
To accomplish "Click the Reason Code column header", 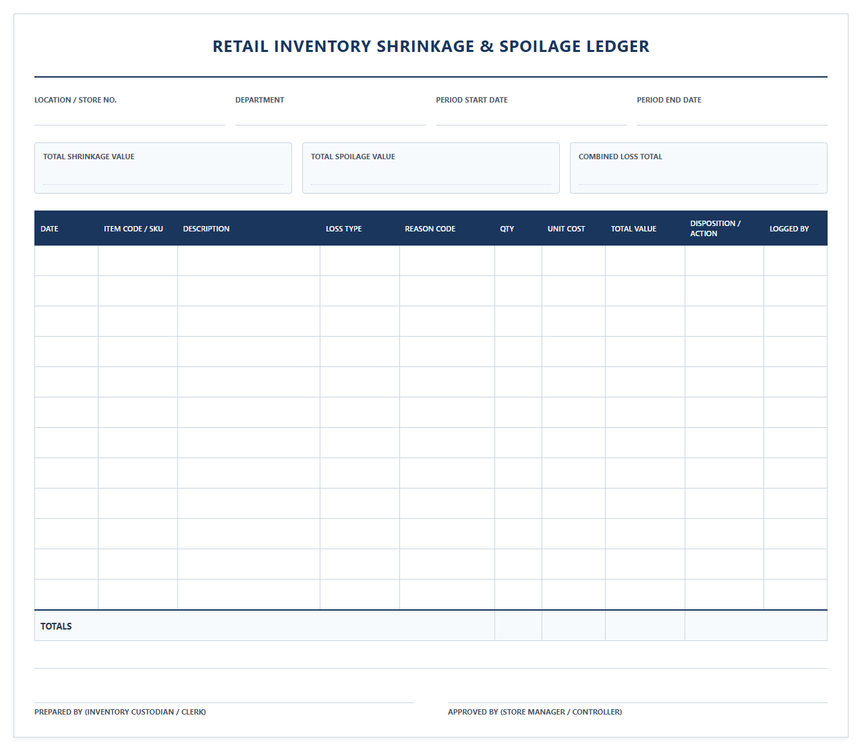I will click(447, 229).
